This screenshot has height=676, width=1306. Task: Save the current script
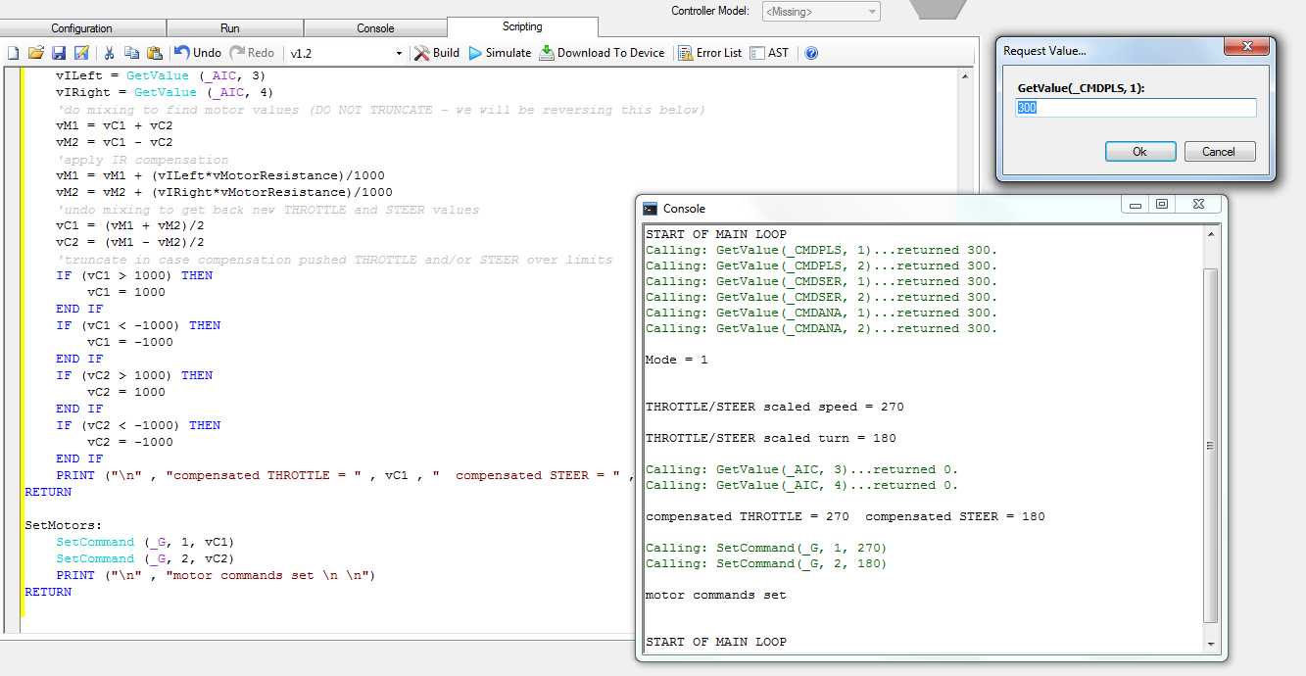(x=58, y=52)
